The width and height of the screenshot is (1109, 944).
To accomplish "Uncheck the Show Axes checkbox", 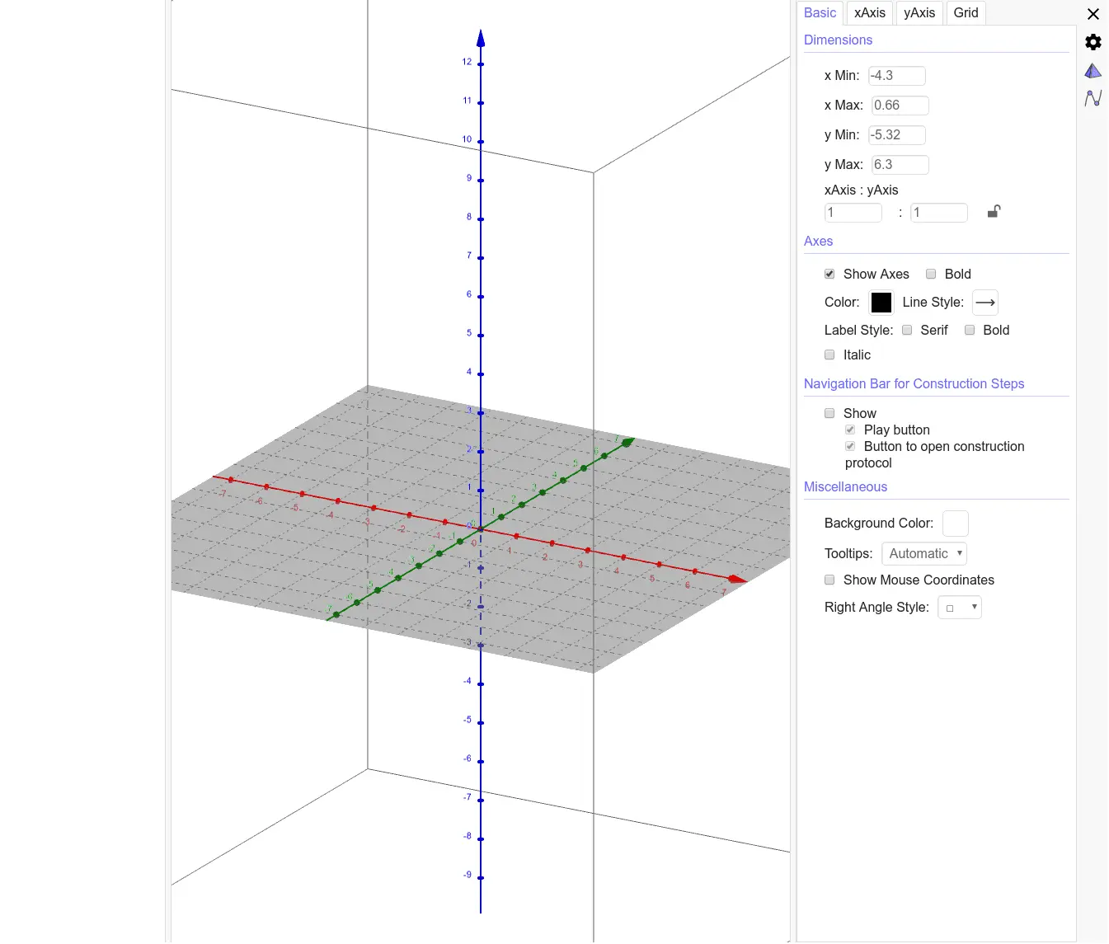I will pyautogui.click(x=829, y=274).
